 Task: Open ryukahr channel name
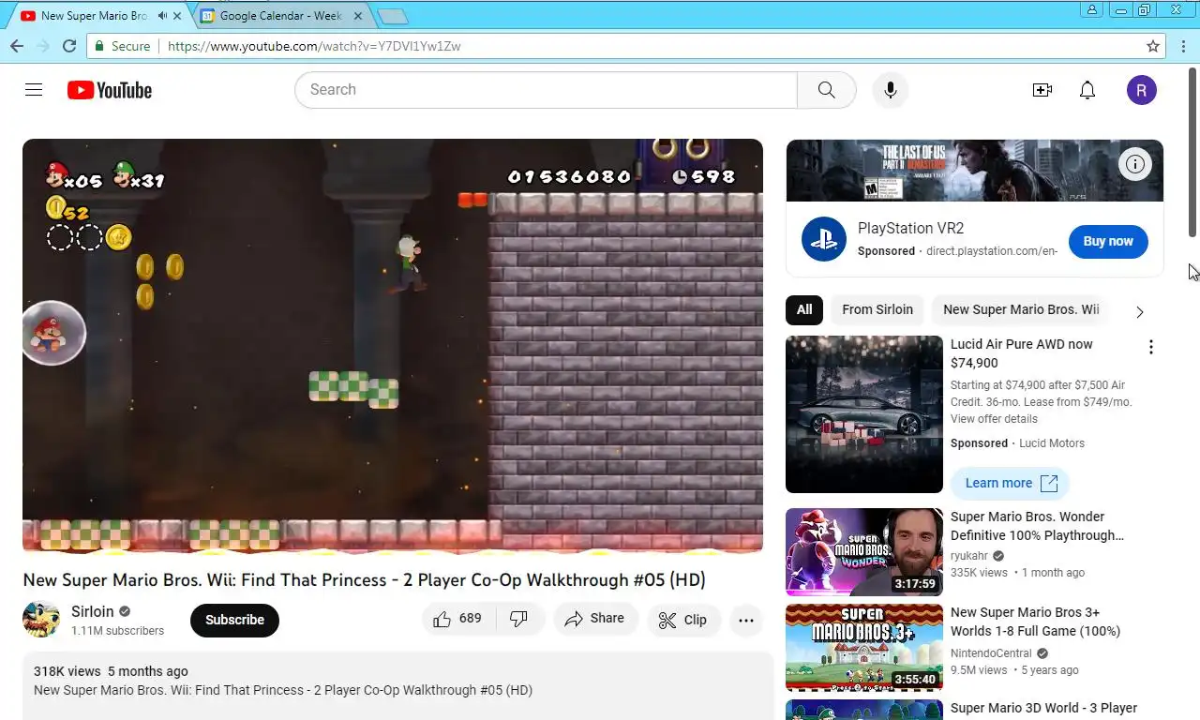coord(969,555)
